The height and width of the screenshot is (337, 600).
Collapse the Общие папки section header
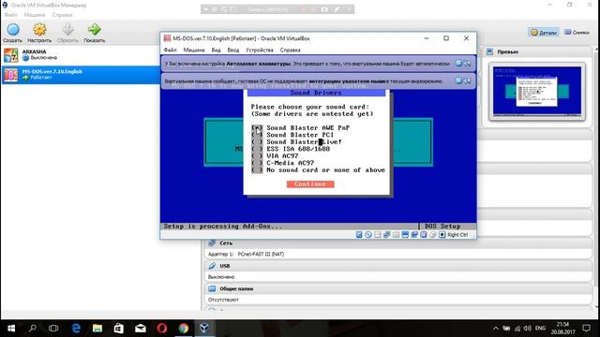pos(397,289)
